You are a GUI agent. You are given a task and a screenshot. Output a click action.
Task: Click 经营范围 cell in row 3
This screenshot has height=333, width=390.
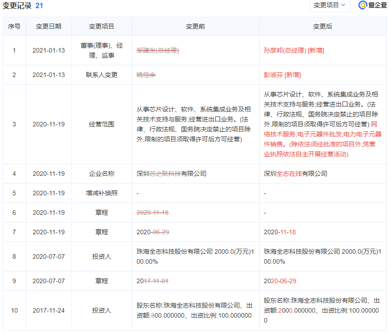pos(101,124)
